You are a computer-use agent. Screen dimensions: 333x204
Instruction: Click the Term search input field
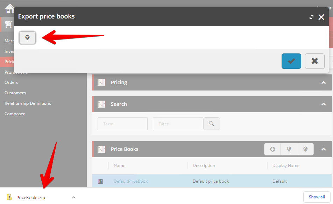pos(122,124)
